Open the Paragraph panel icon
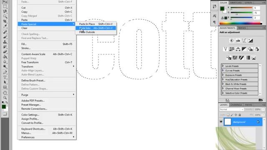Screen dimensions: 267x150 point(214,22)
